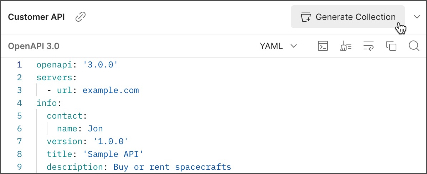Toggle word wrap in the editor
Viewport: 427px width, 174px height.
tap(369, 46)
